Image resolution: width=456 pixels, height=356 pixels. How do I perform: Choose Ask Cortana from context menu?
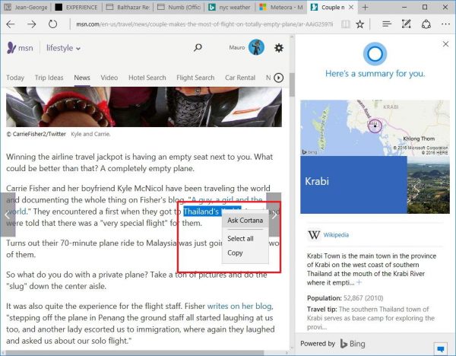tap(245, 221)
